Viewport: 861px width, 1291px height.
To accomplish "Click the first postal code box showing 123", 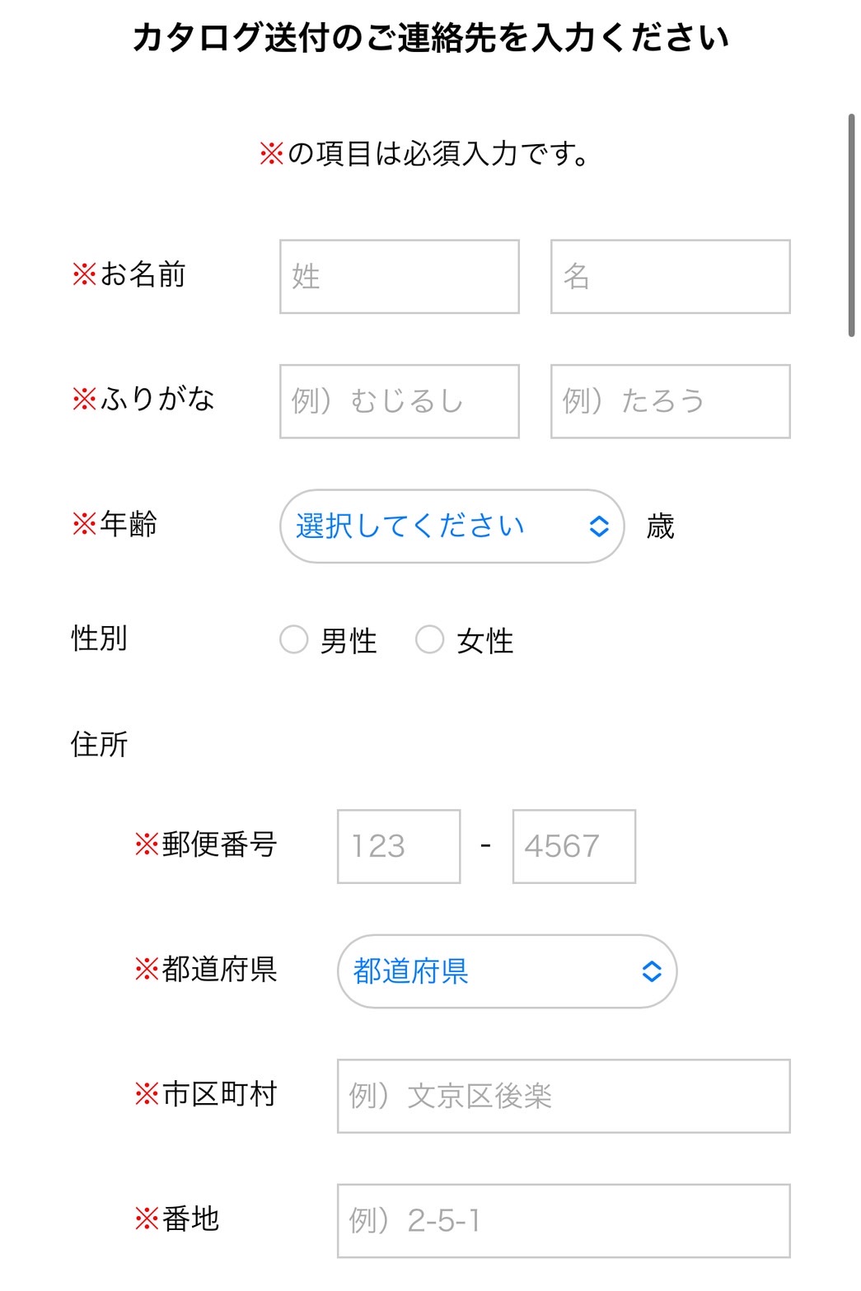I will tap(397, 846).
